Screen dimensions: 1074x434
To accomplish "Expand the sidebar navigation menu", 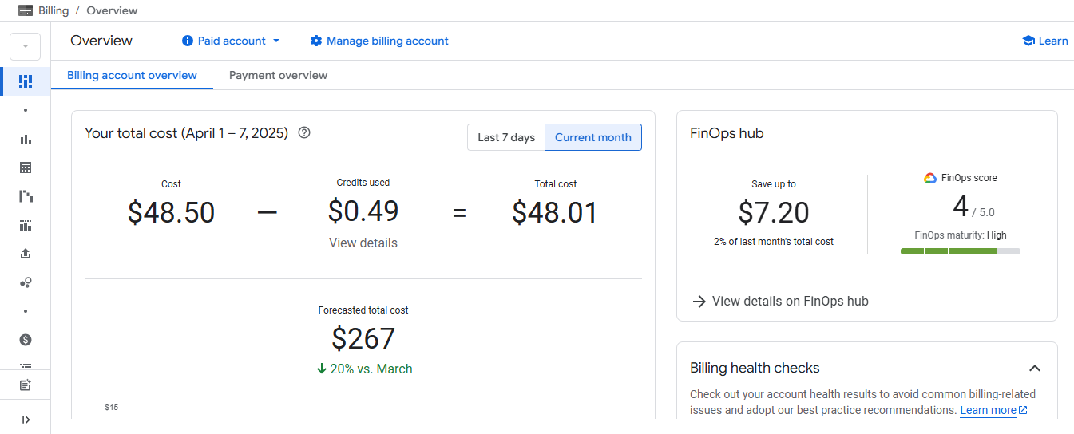I will coord(26,420).
